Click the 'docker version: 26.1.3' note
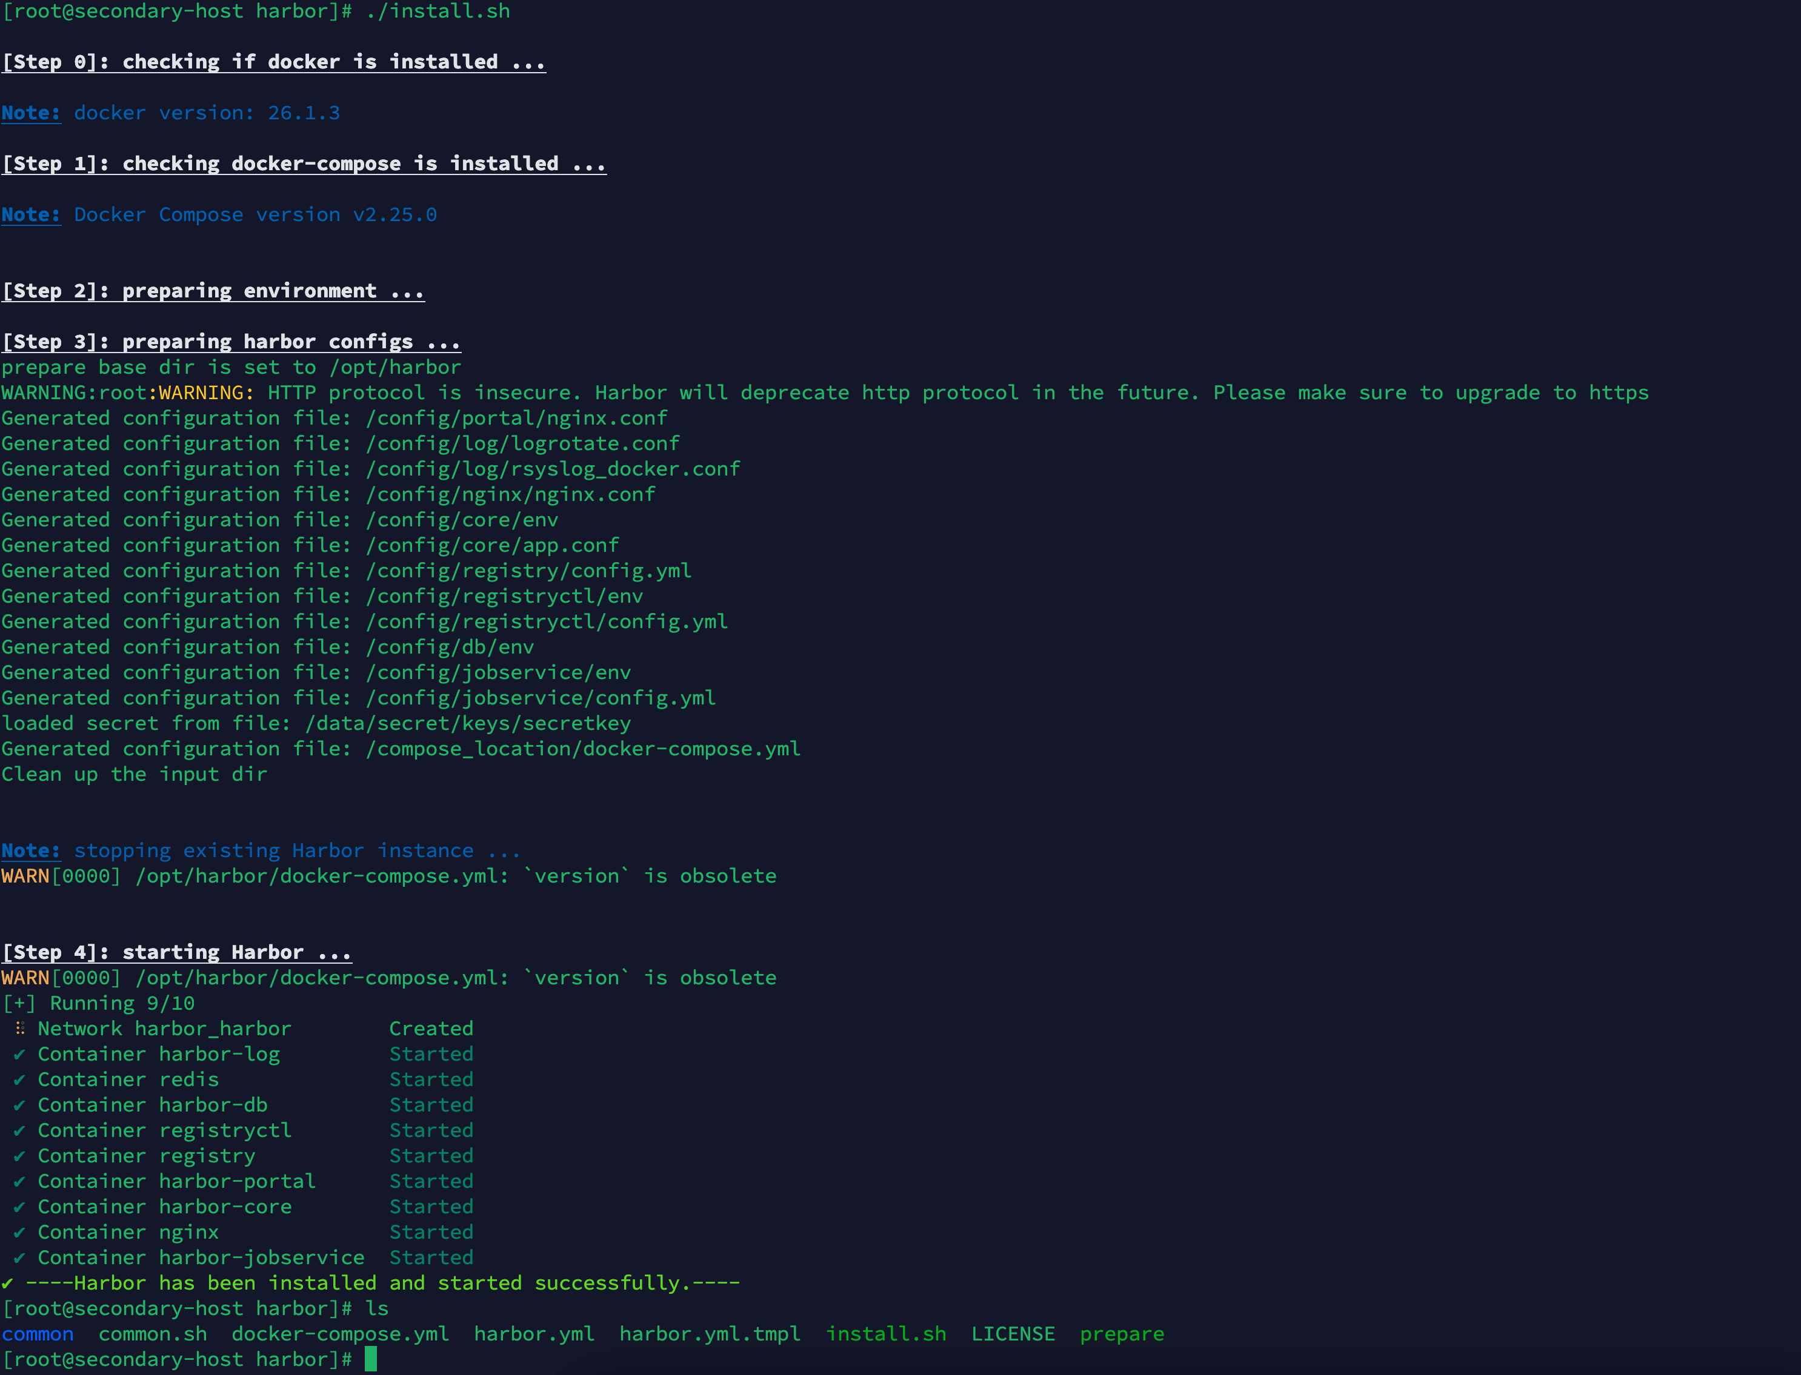Screen dimensions: 1801x1375 tap(206, 113)
